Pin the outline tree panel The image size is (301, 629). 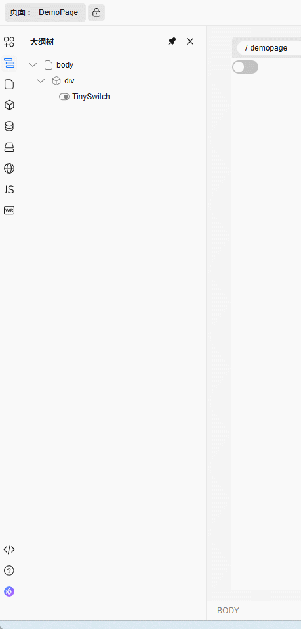click(172, 41)
